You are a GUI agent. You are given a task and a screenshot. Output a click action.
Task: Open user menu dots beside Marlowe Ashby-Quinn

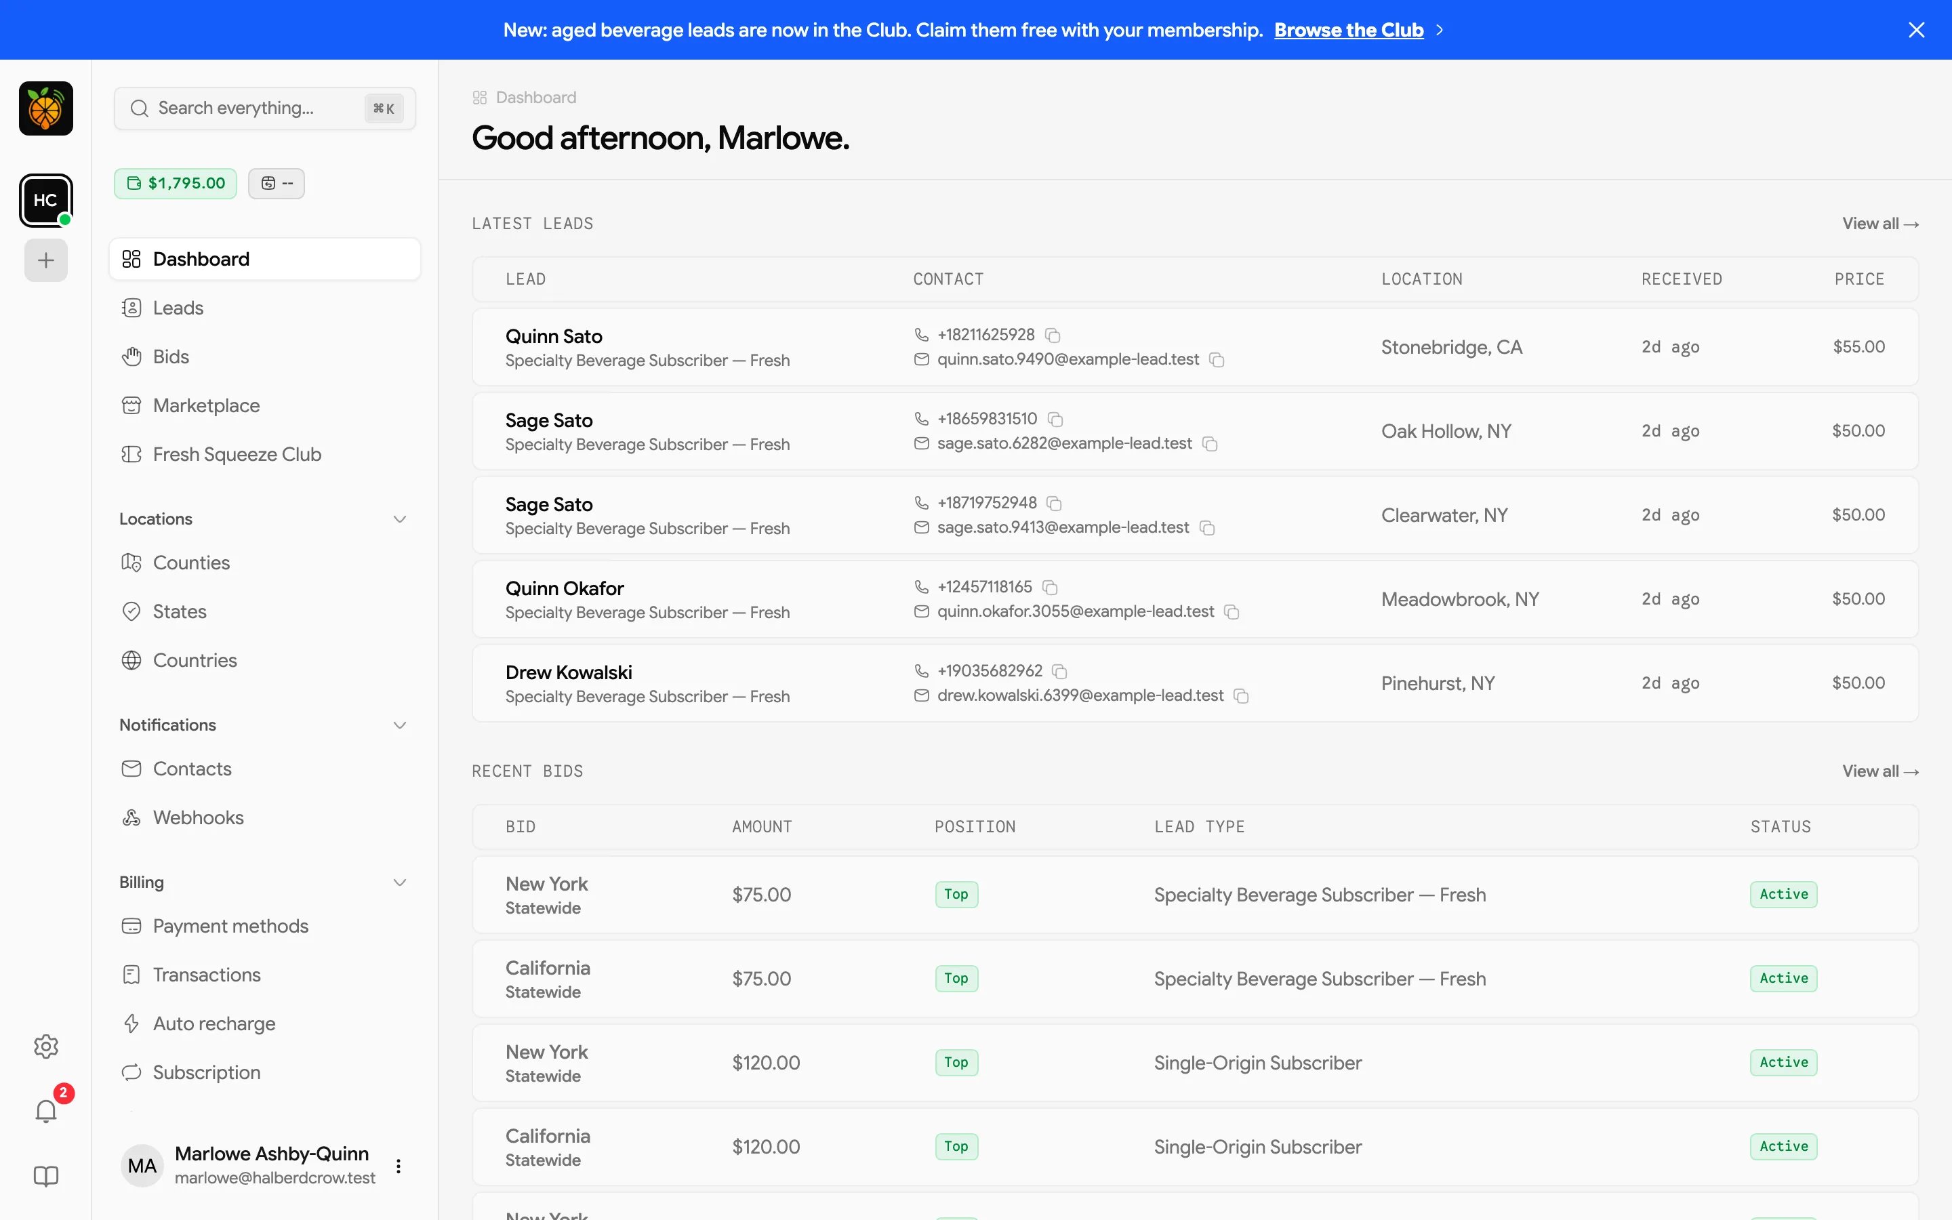[399, 1166]
